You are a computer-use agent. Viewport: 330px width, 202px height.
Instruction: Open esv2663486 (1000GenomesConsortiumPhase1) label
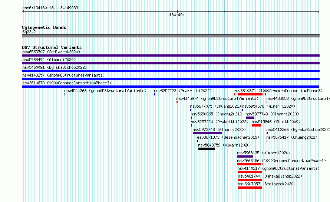tap(281, 161)
